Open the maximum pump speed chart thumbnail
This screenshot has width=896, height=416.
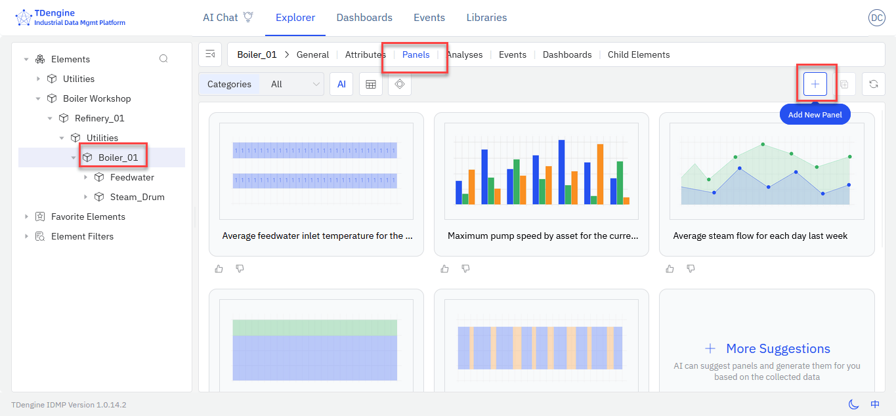point(541,171)
